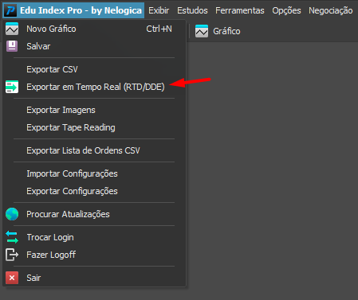Choose Fazer Logoff
Image resolution: width=358 pixels, height=300 pixels.
(94, 255)
